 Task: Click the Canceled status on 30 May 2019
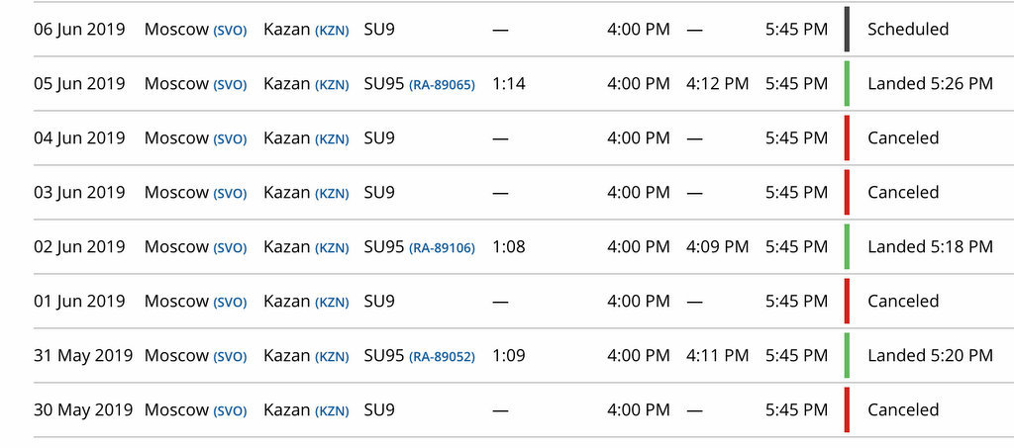pyautogui.click(x=903, y=409)
